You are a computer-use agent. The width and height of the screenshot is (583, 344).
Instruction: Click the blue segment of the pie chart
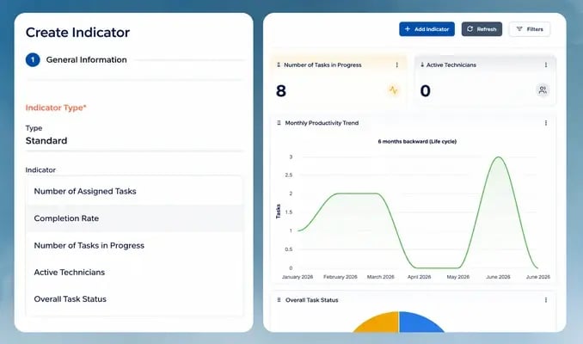417,322
